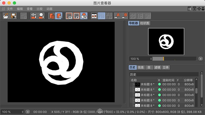Click the clear history trash icon
The image size is (205, 115).
pos(52,16)
